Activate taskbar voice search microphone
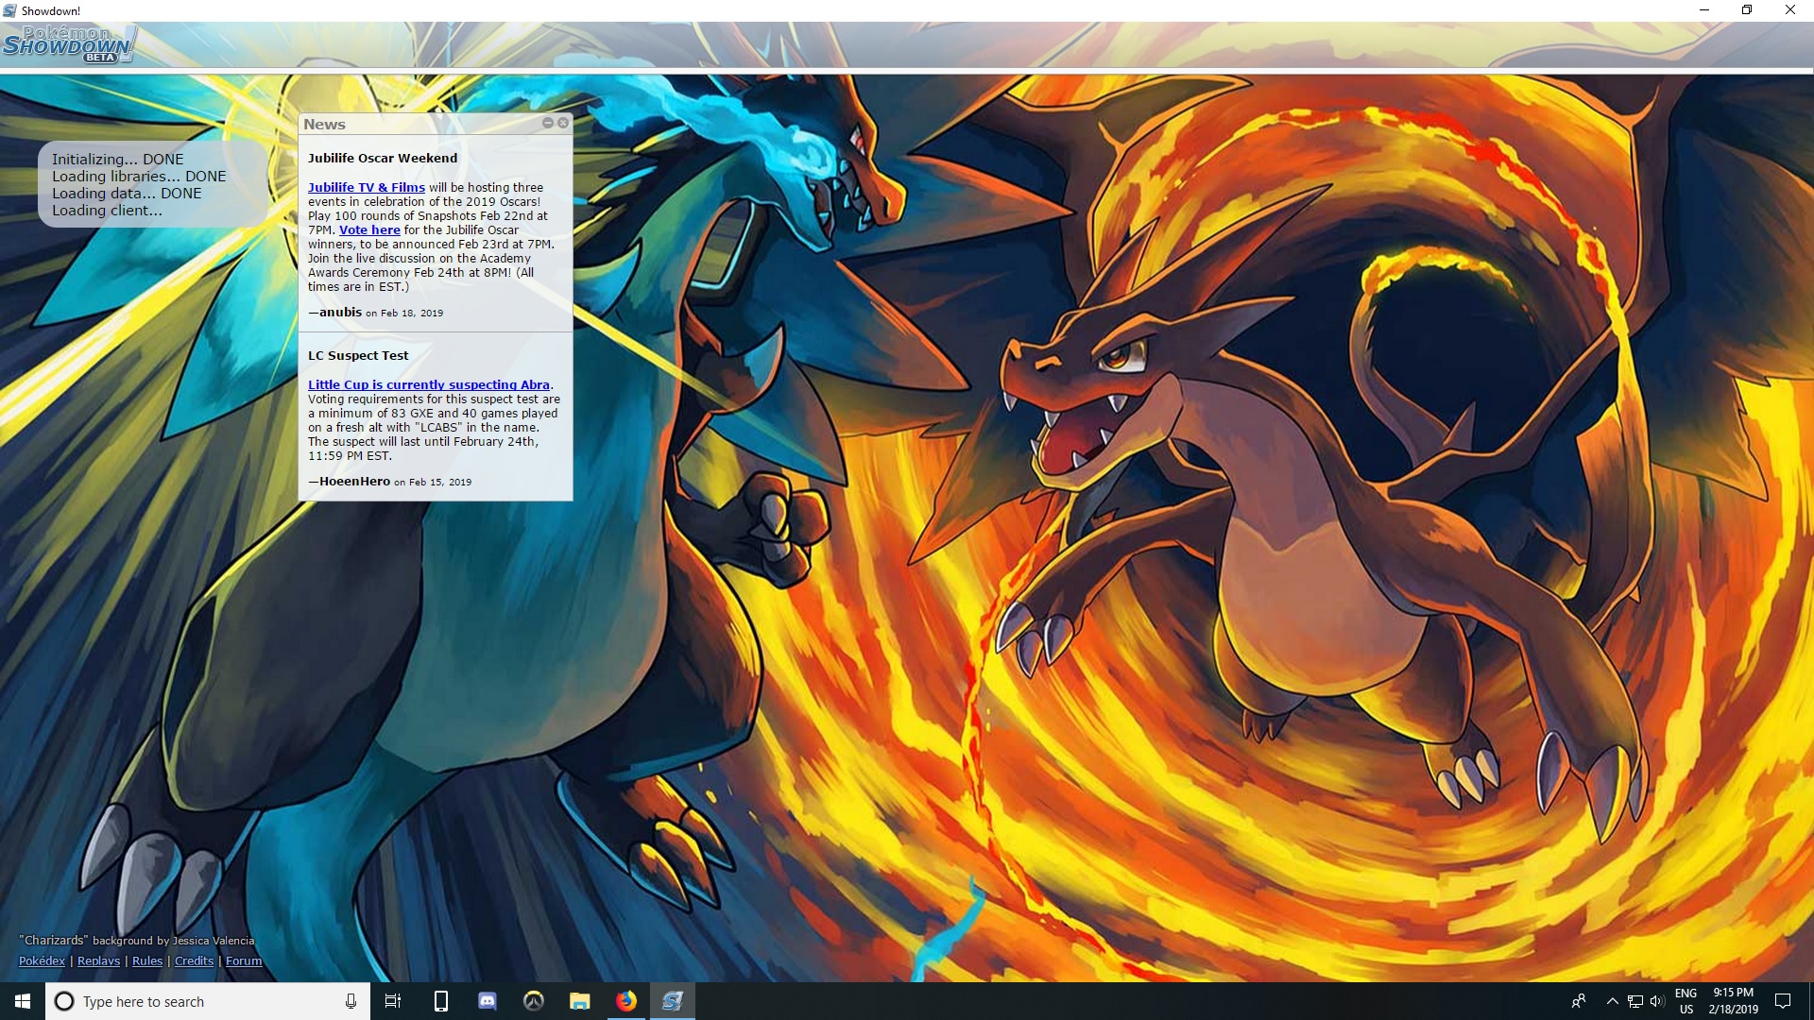Image resolution: width=1814 pixels, height=1020 pixels. 351,1001
